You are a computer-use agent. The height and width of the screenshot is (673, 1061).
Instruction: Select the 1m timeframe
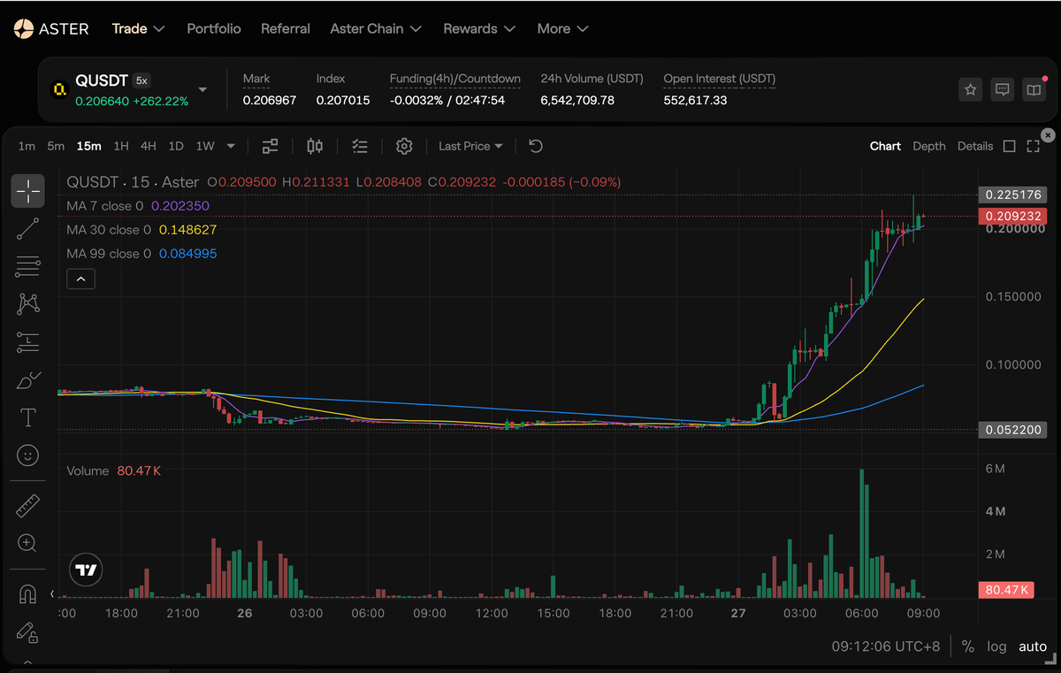pyautogui.click(x=27, y=146)
